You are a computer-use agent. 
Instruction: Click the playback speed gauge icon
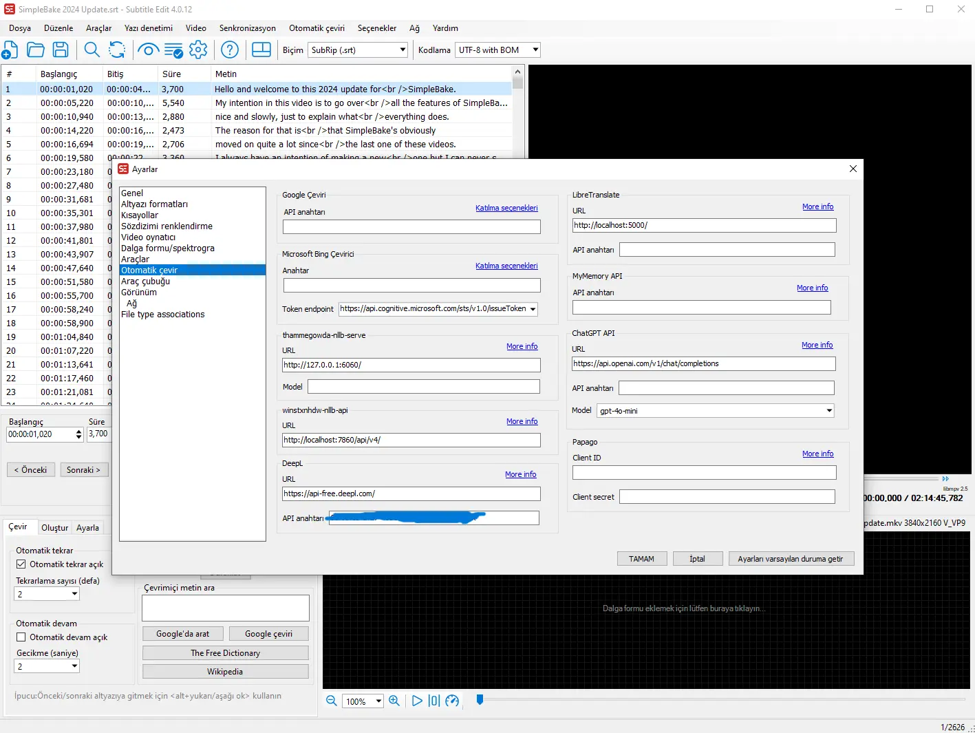452,701
